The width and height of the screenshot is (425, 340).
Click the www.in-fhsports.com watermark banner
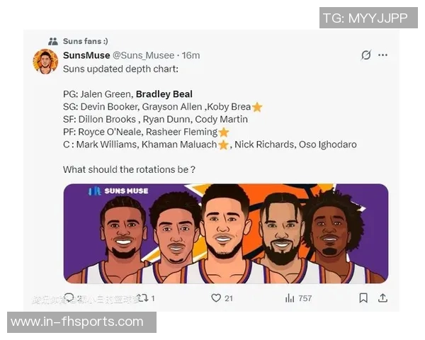tap(82, 322)
